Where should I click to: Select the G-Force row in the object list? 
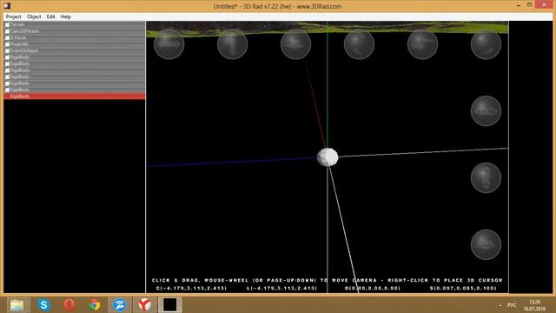[x=75, y=37]
